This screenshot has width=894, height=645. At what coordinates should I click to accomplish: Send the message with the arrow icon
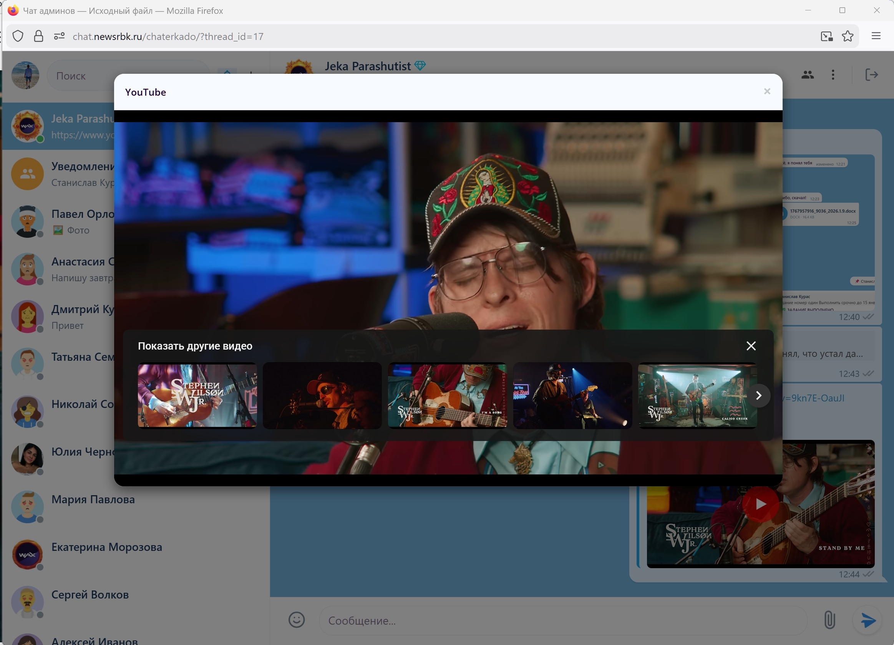[867, 620]
